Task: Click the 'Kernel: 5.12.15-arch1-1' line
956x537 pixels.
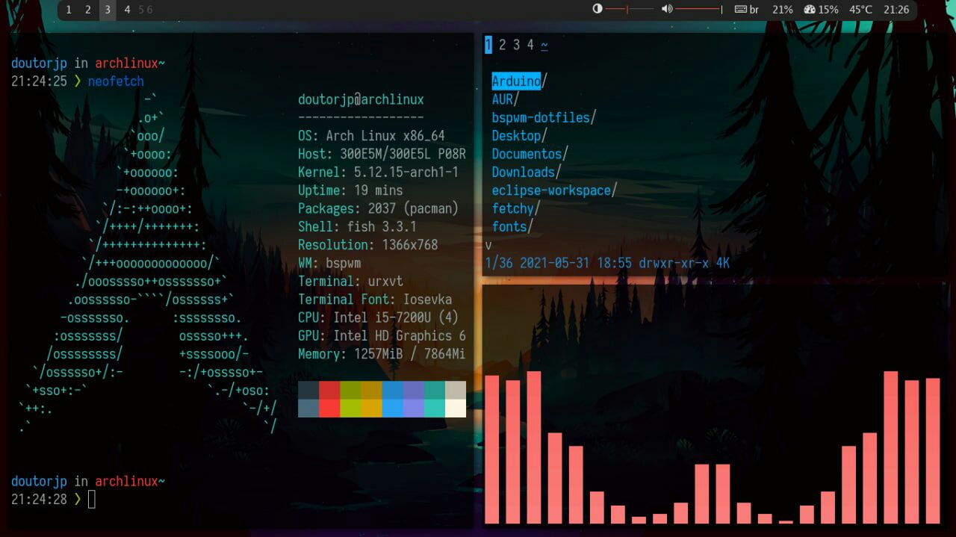Action: tap(378, 172)
